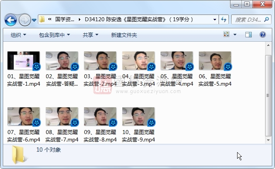Click the folder icon in address bar

(x=42, y=19)
